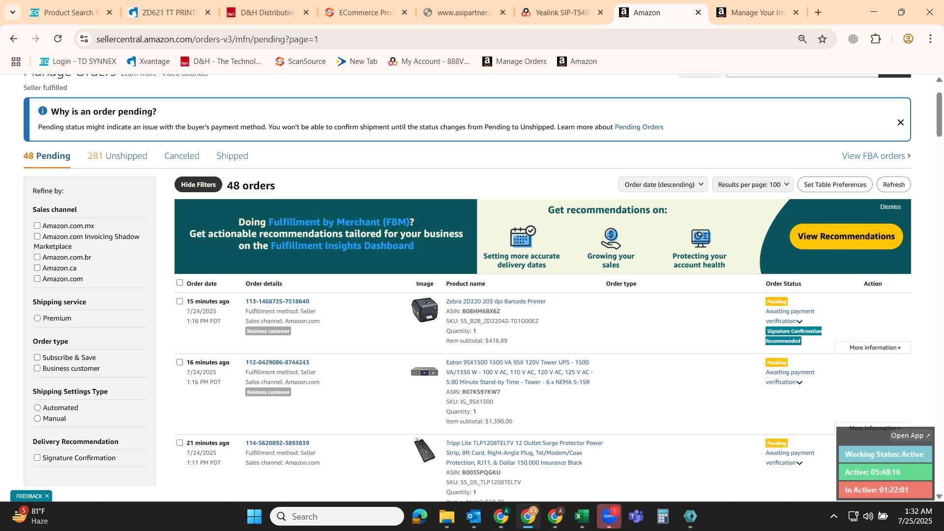Check the Amazon.com.mx sales channel
The width and height of the screenshot is (944, 531).
coord(37,226)
